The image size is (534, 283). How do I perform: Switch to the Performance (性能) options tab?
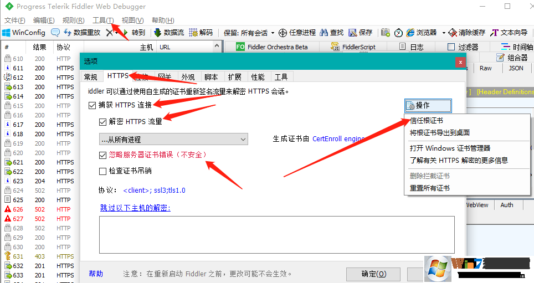click(258, 78)
